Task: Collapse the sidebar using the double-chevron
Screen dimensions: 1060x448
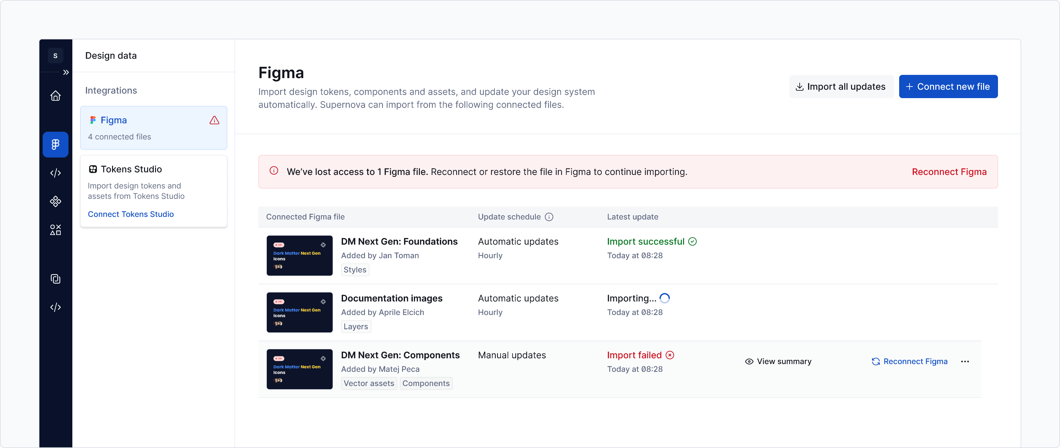Action: click(x=66, y=72)
